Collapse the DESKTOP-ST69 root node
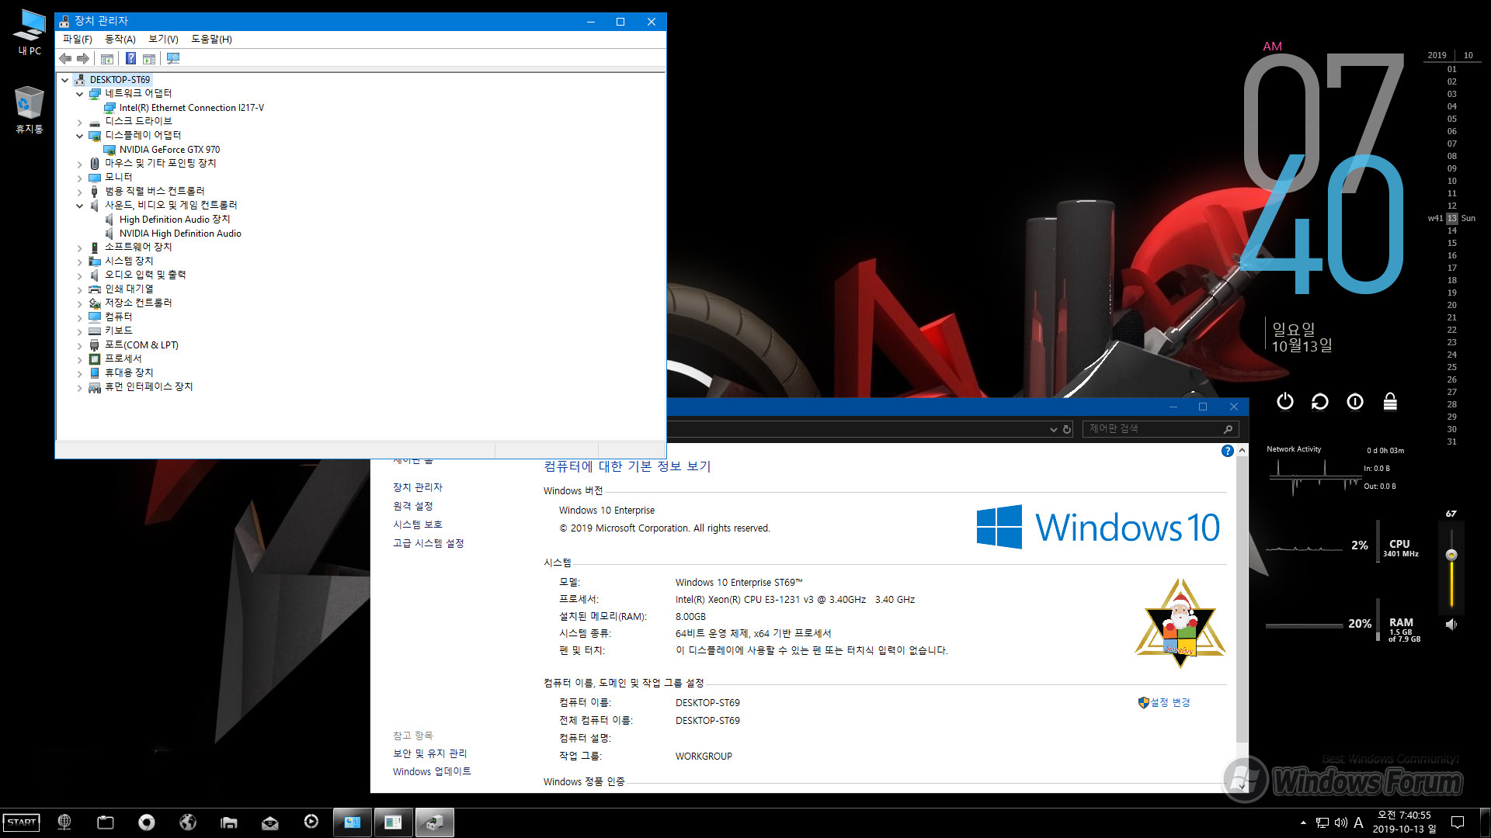This screenshot has height=838, width=1491. [65, 80]
